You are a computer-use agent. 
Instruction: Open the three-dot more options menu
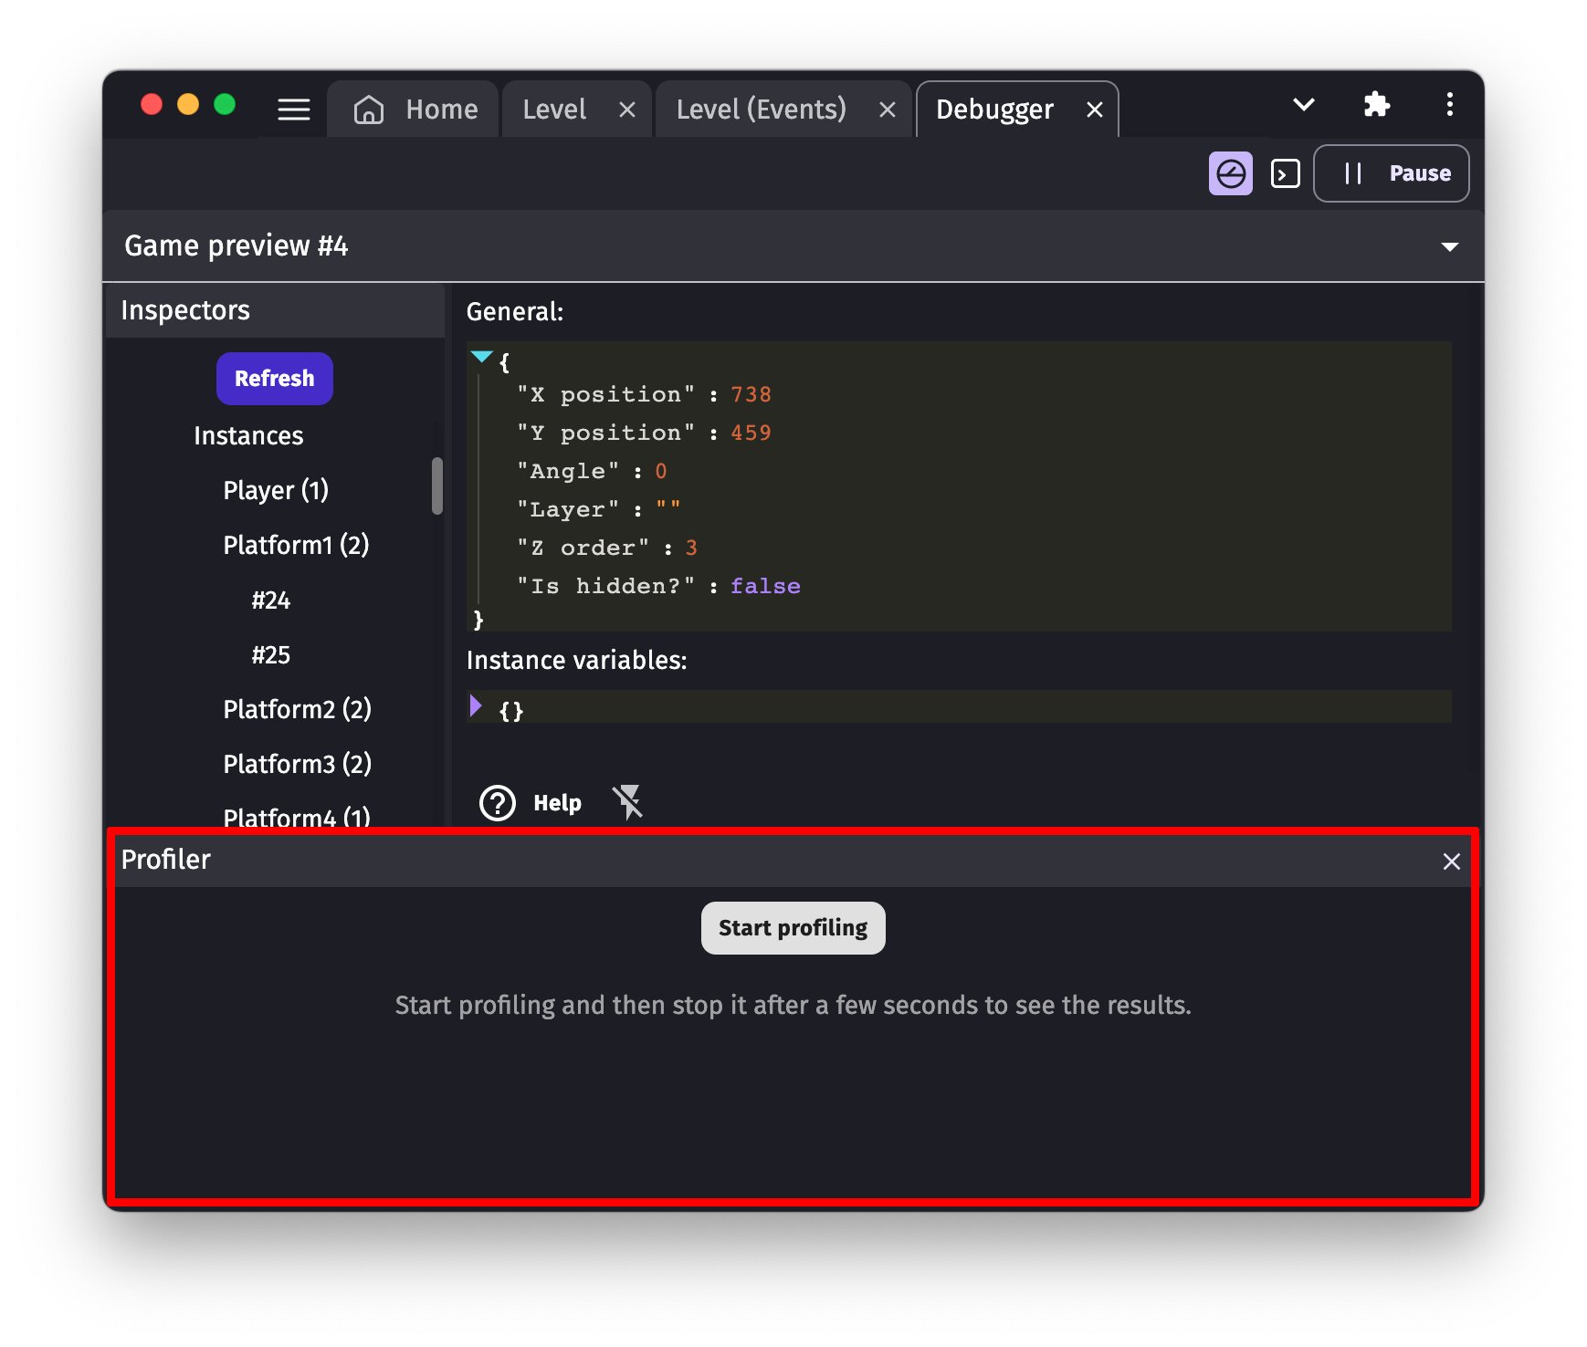pos(1449,105)
